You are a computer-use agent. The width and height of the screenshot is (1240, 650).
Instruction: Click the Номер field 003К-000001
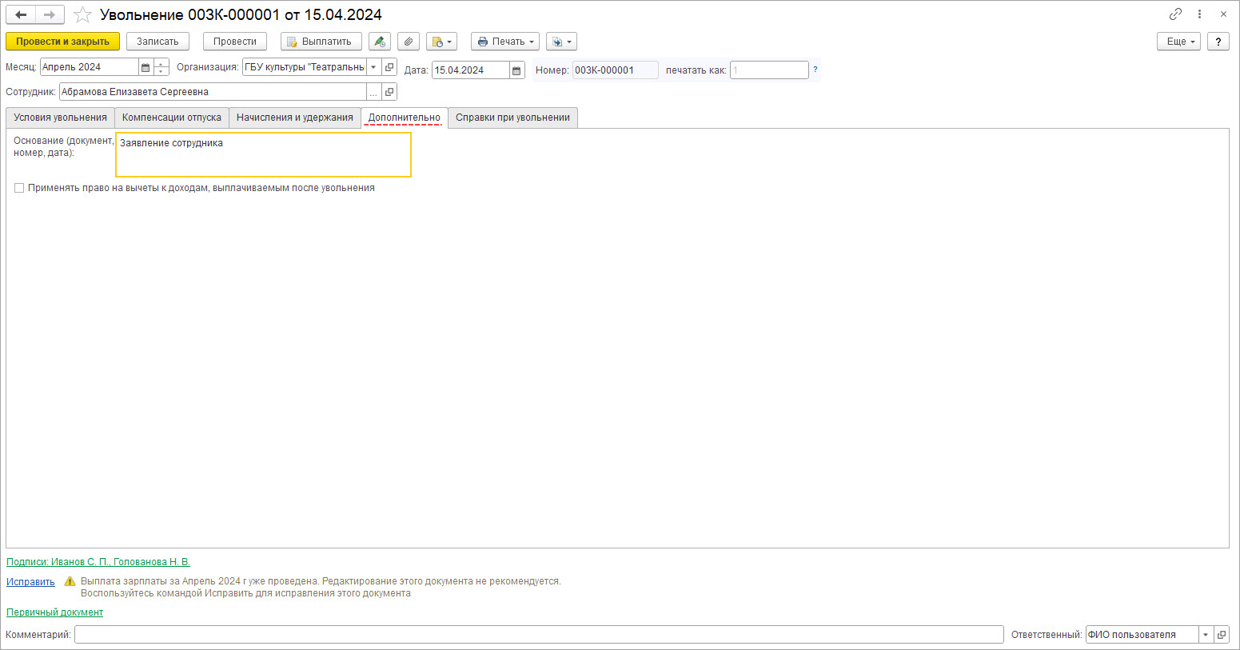tap(615, 70)
